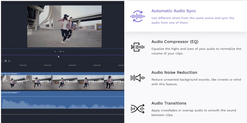Click text 'Equalize the highs and lows'

click(172, 49)
